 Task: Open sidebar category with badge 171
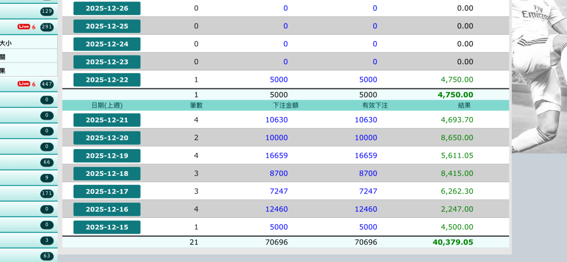28,193
